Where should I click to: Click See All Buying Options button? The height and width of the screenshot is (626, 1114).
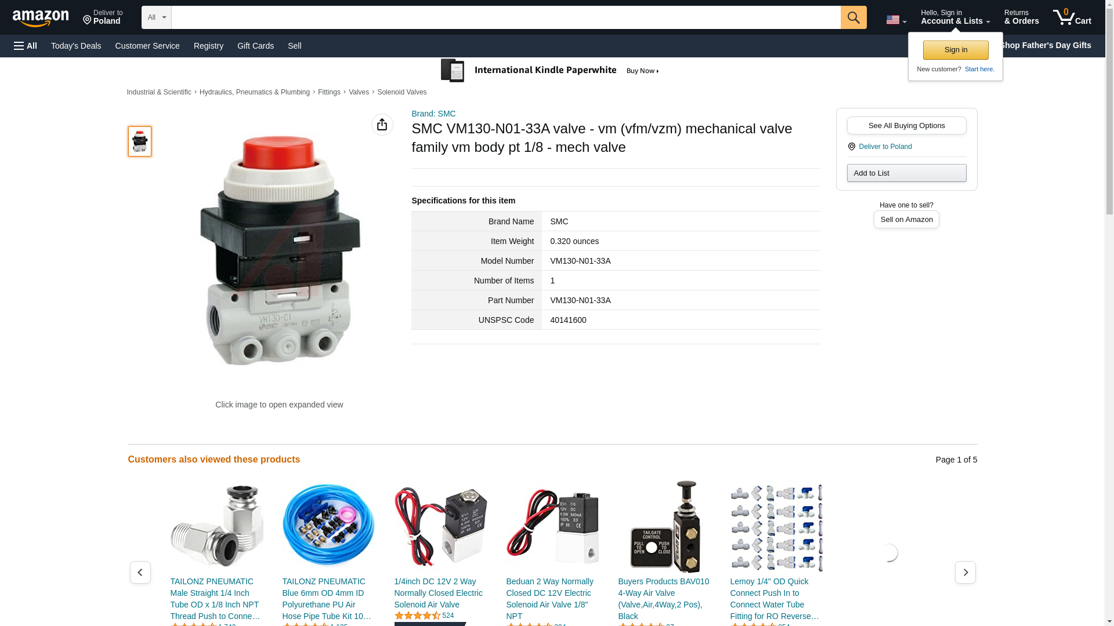906,126
